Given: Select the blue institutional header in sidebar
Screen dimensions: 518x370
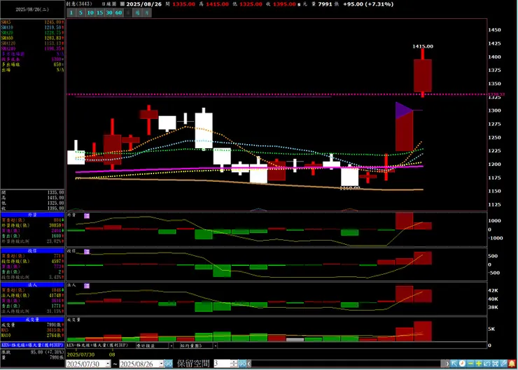Looking at the screenshot, I should [x=32, y=285].
